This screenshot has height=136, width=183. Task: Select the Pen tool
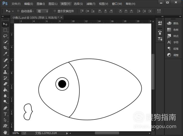tap(5, 108)
